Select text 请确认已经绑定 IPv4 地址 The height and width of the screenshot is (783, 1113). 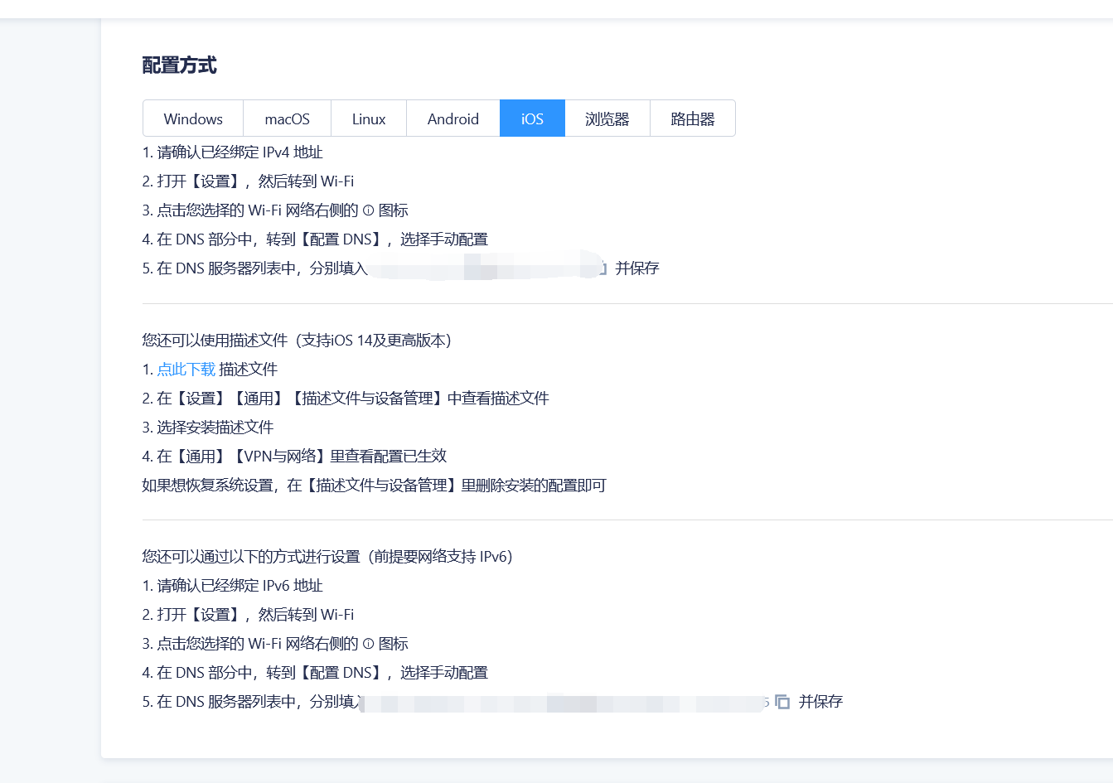pos(240,152)
